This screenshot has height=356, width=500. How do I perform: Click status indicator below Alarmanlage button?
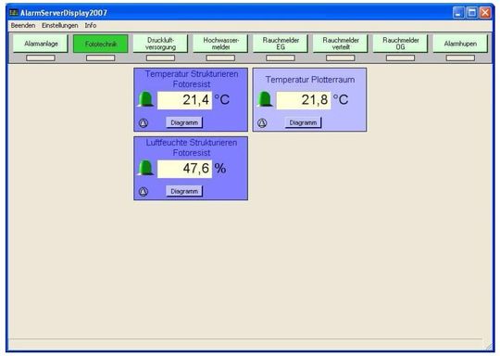pyautogui.click(x=41, y=57)
